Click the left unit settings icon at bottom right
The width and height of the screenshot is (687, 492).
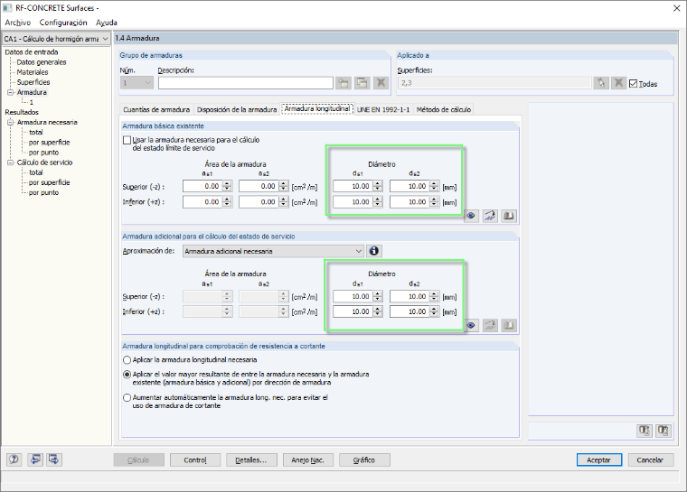click(644, 431)
